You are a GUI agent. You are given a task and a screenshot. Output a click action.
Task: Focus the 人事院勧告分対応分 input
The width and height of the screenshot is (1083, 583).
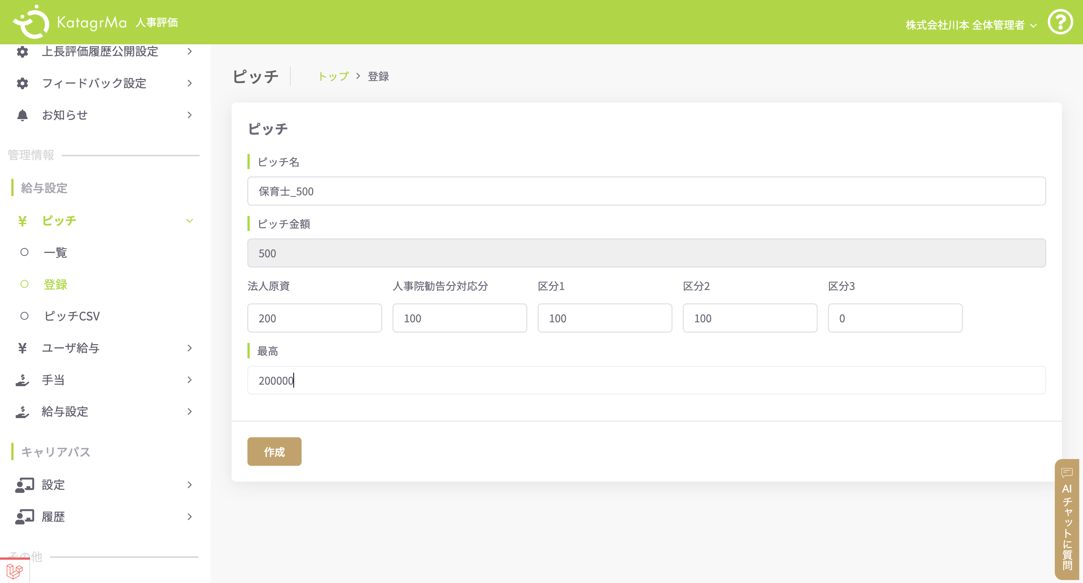coord(460,318)
